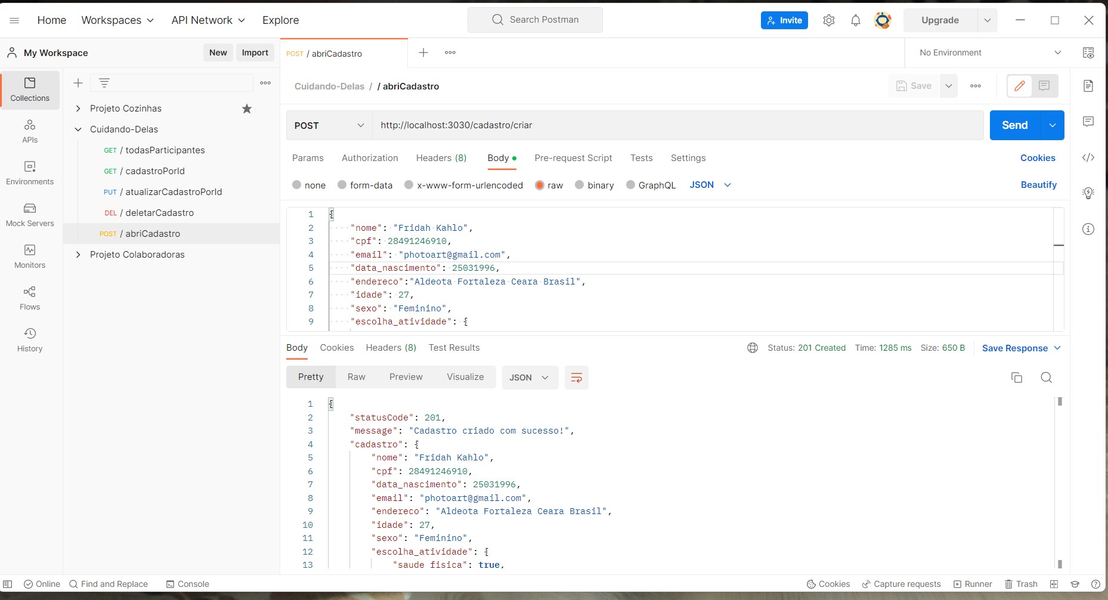Open the Environments panel
The height and width of the screenshot is (600, 1108).
pyautogui.click(x=29, y=173)
